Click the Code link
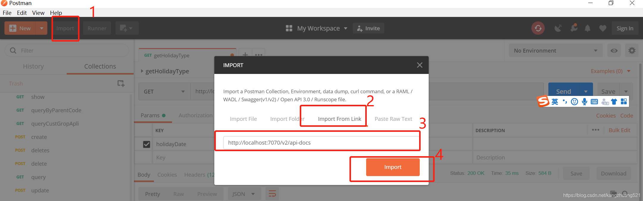The height and width of the screenshot is (201, 643). (x=627, y=115)
